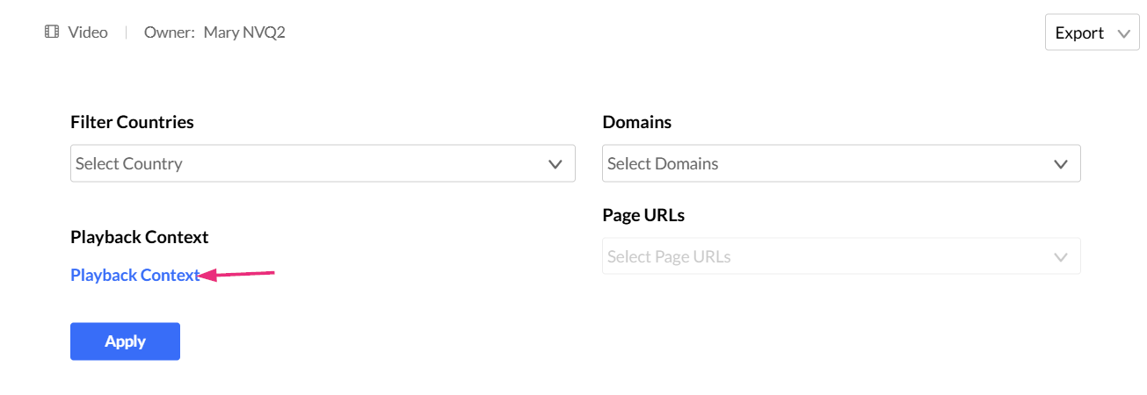1147x395 pixels.
Task: Click the film strip Video icon
Action: tap(52, 32)
